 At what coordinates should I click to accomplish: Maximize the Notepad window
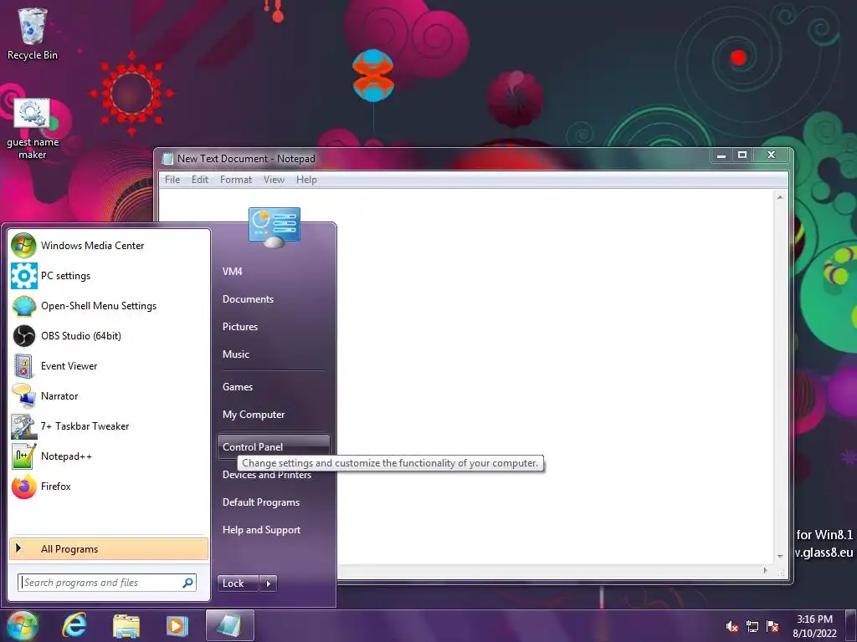pyautogui.click(x=742, y=155)
